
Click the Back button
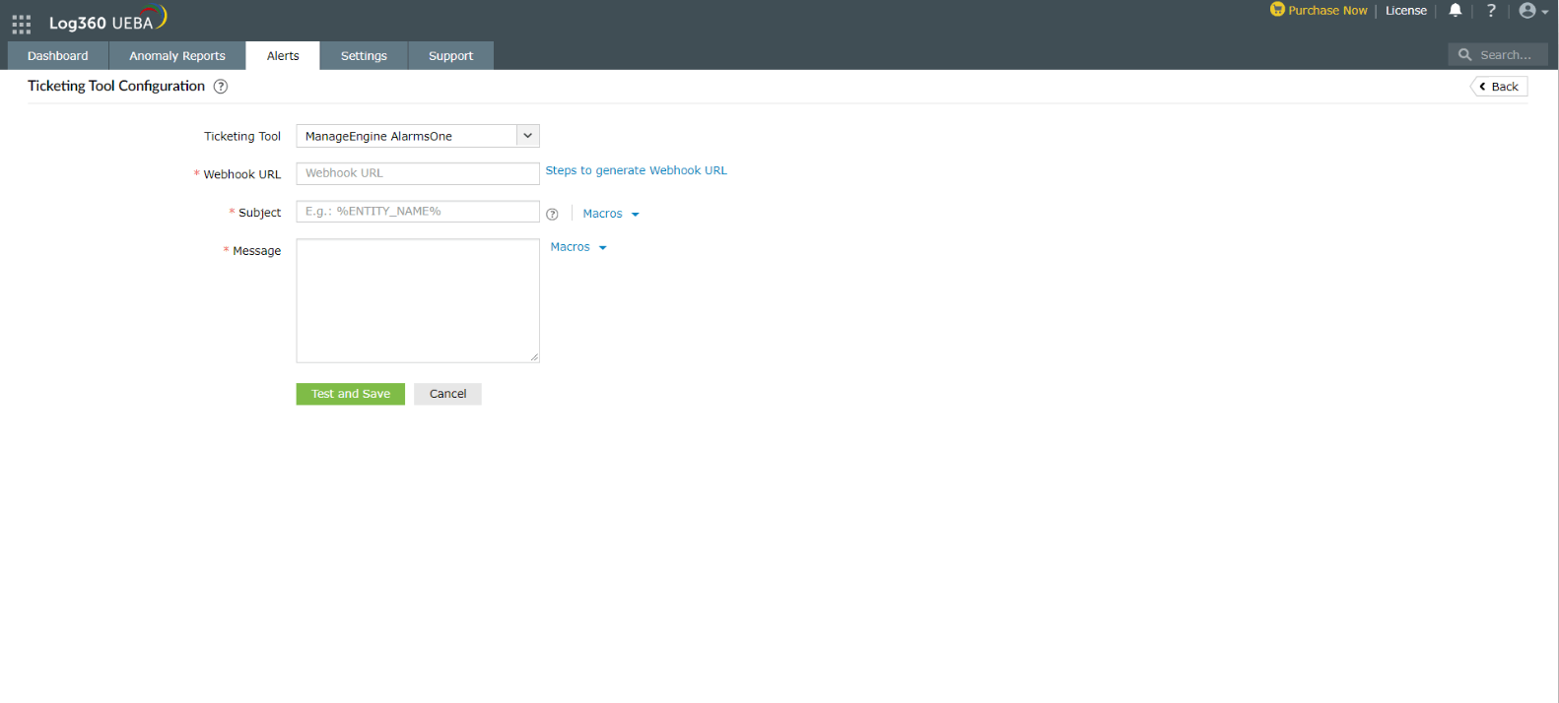[x=1499, y=87]
